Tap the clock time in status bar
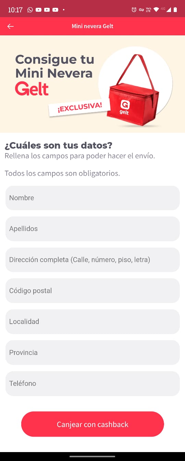The width and height of the screenshot is (185, 461). click(15, 10)
